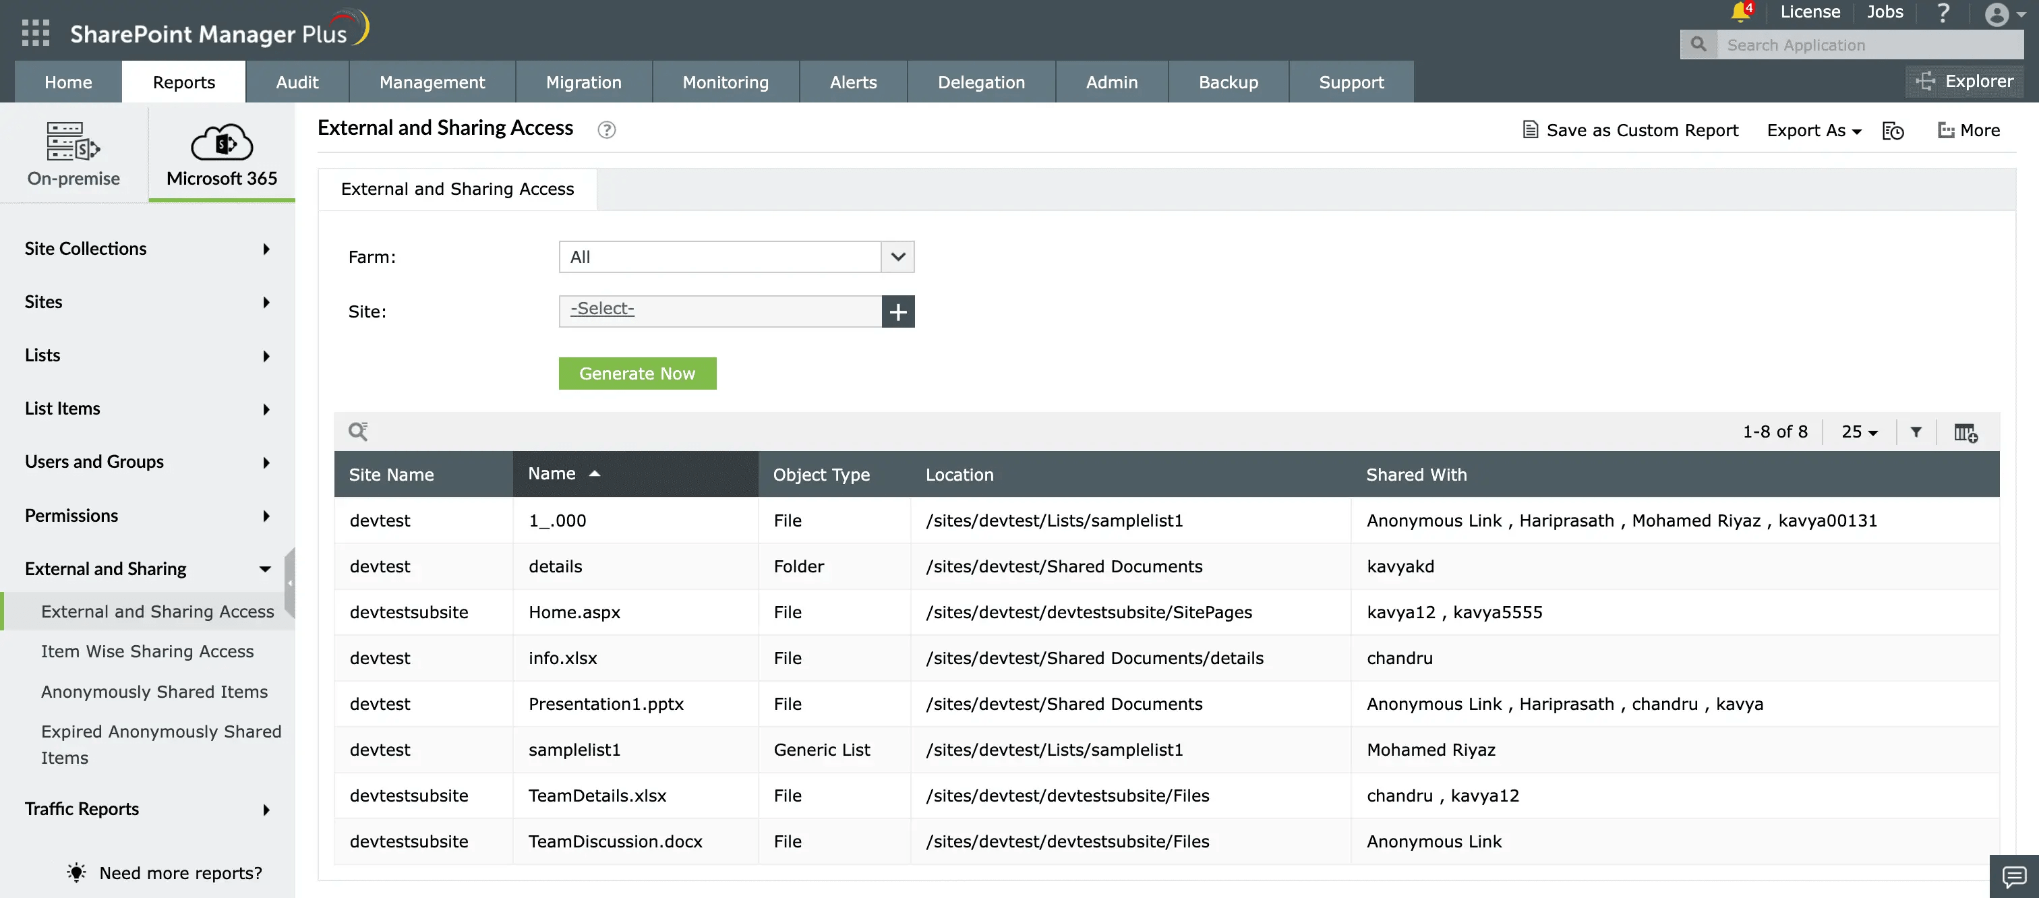Sort by the Shared With column header
Viewport: 2039px width, 898px height.
[x=1675, y=475]
